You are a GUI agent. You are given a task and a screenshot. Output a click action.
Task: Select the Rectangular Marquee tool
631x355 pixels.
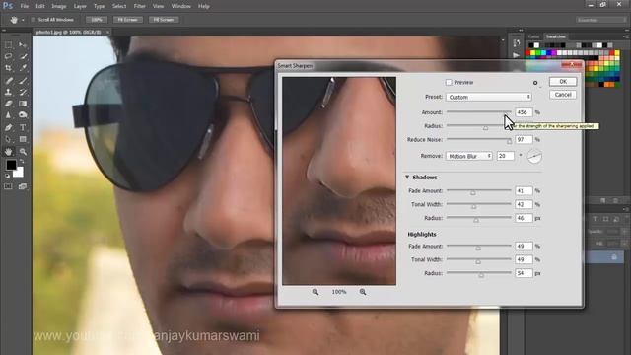8,45
